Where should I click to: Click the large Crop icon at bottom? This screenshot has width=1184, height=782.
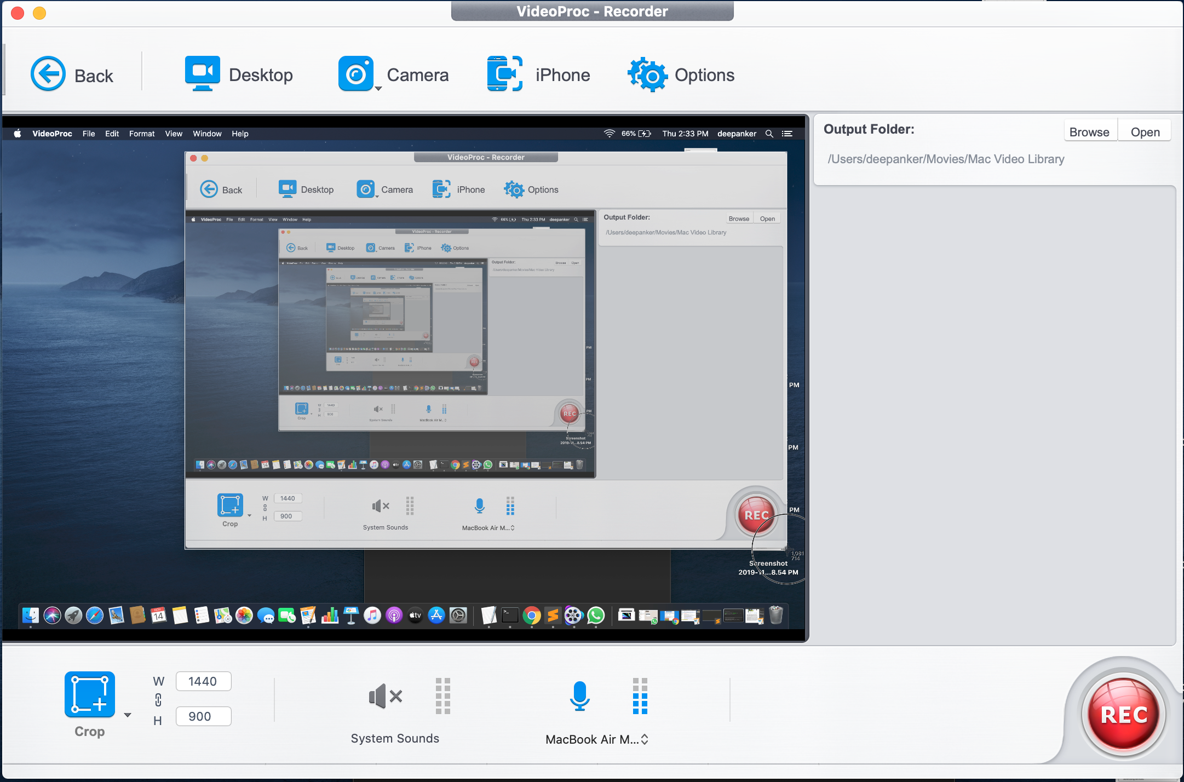(x=90, y=694)
